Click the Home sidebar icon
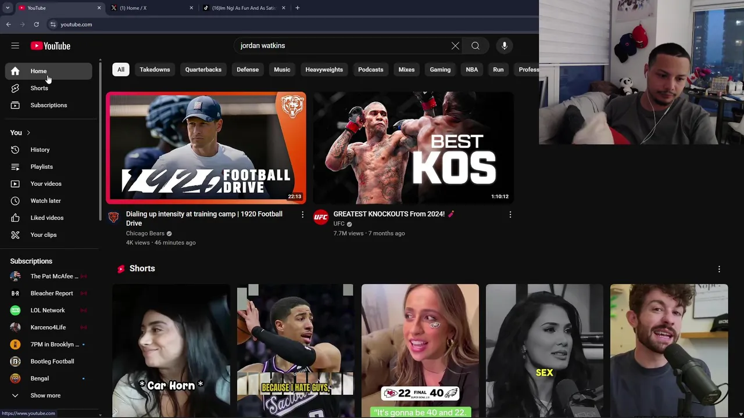 [15, 71]
